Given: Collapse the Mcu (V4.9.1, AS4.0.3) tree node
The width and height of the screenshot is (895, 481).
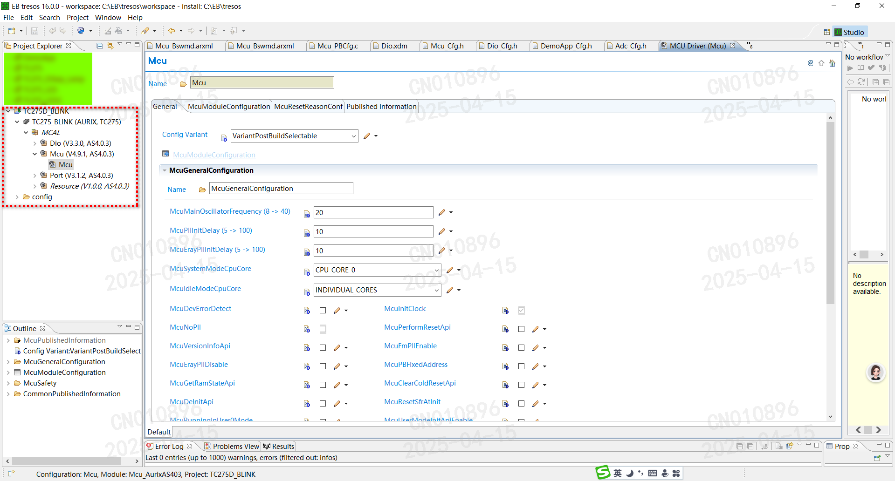Looking at the screenshot, I should pos(35,154).
